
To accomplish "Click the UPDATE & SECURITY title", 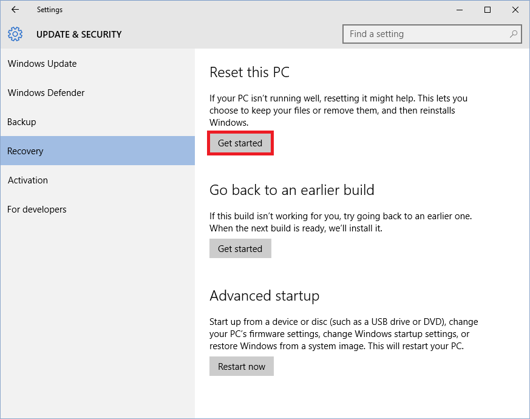I will coord(79,35).
